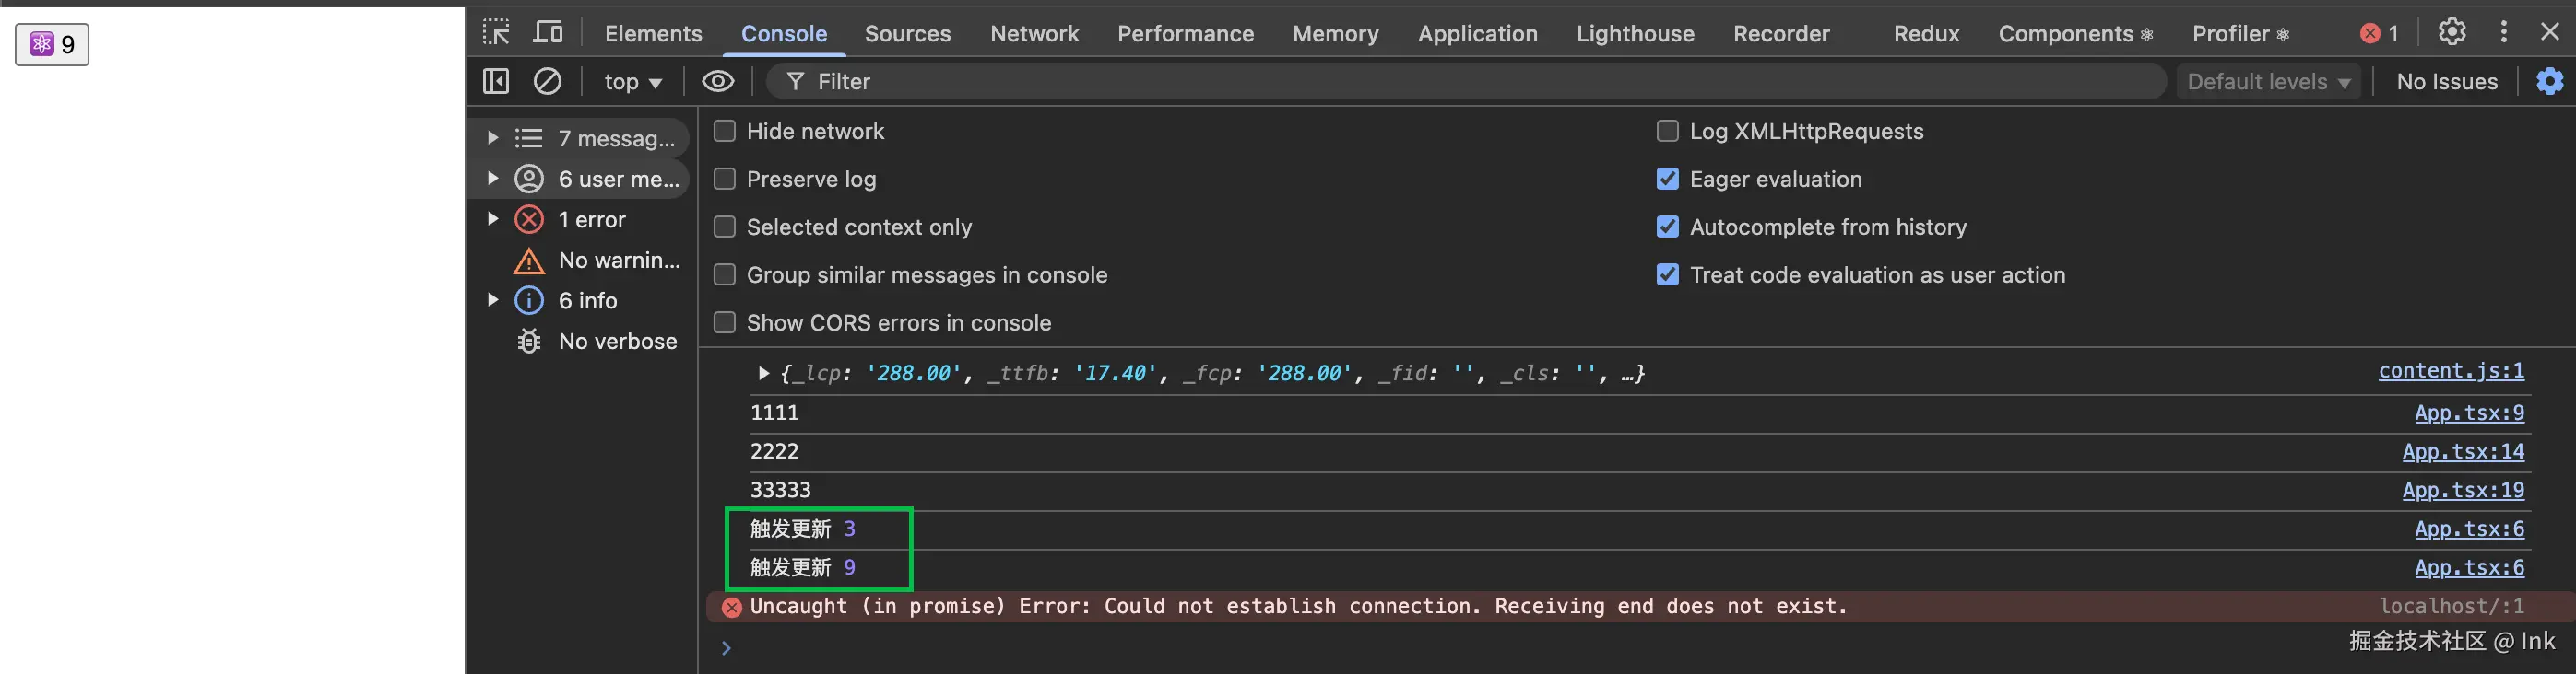The width and height of the screenshot is (2576, 674).
Task: Click the counter button showing 9
Action: tap(52, 45)
